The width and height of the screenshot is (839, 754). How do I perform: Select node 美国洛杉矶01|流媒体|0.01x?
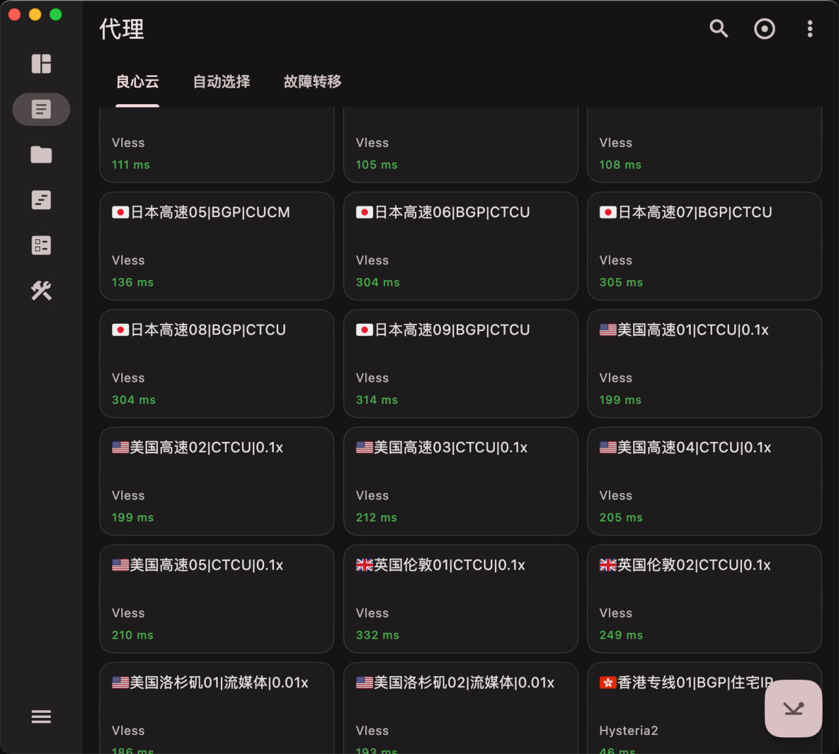pyautogui.click(x=217, y=708)
